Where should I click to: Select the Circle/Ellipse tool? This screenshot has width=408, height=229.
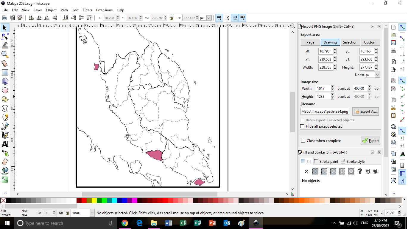tap(5, 90)
